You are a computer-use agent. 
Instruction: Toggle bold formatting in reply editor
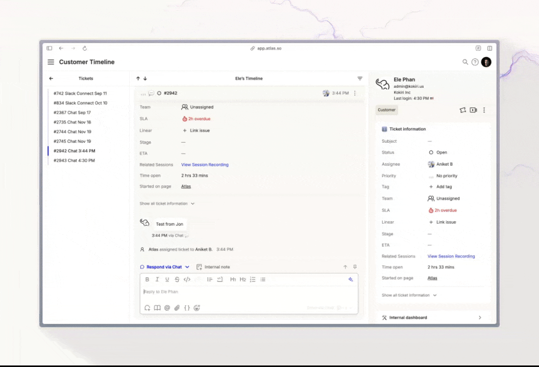tap(148, 279)
